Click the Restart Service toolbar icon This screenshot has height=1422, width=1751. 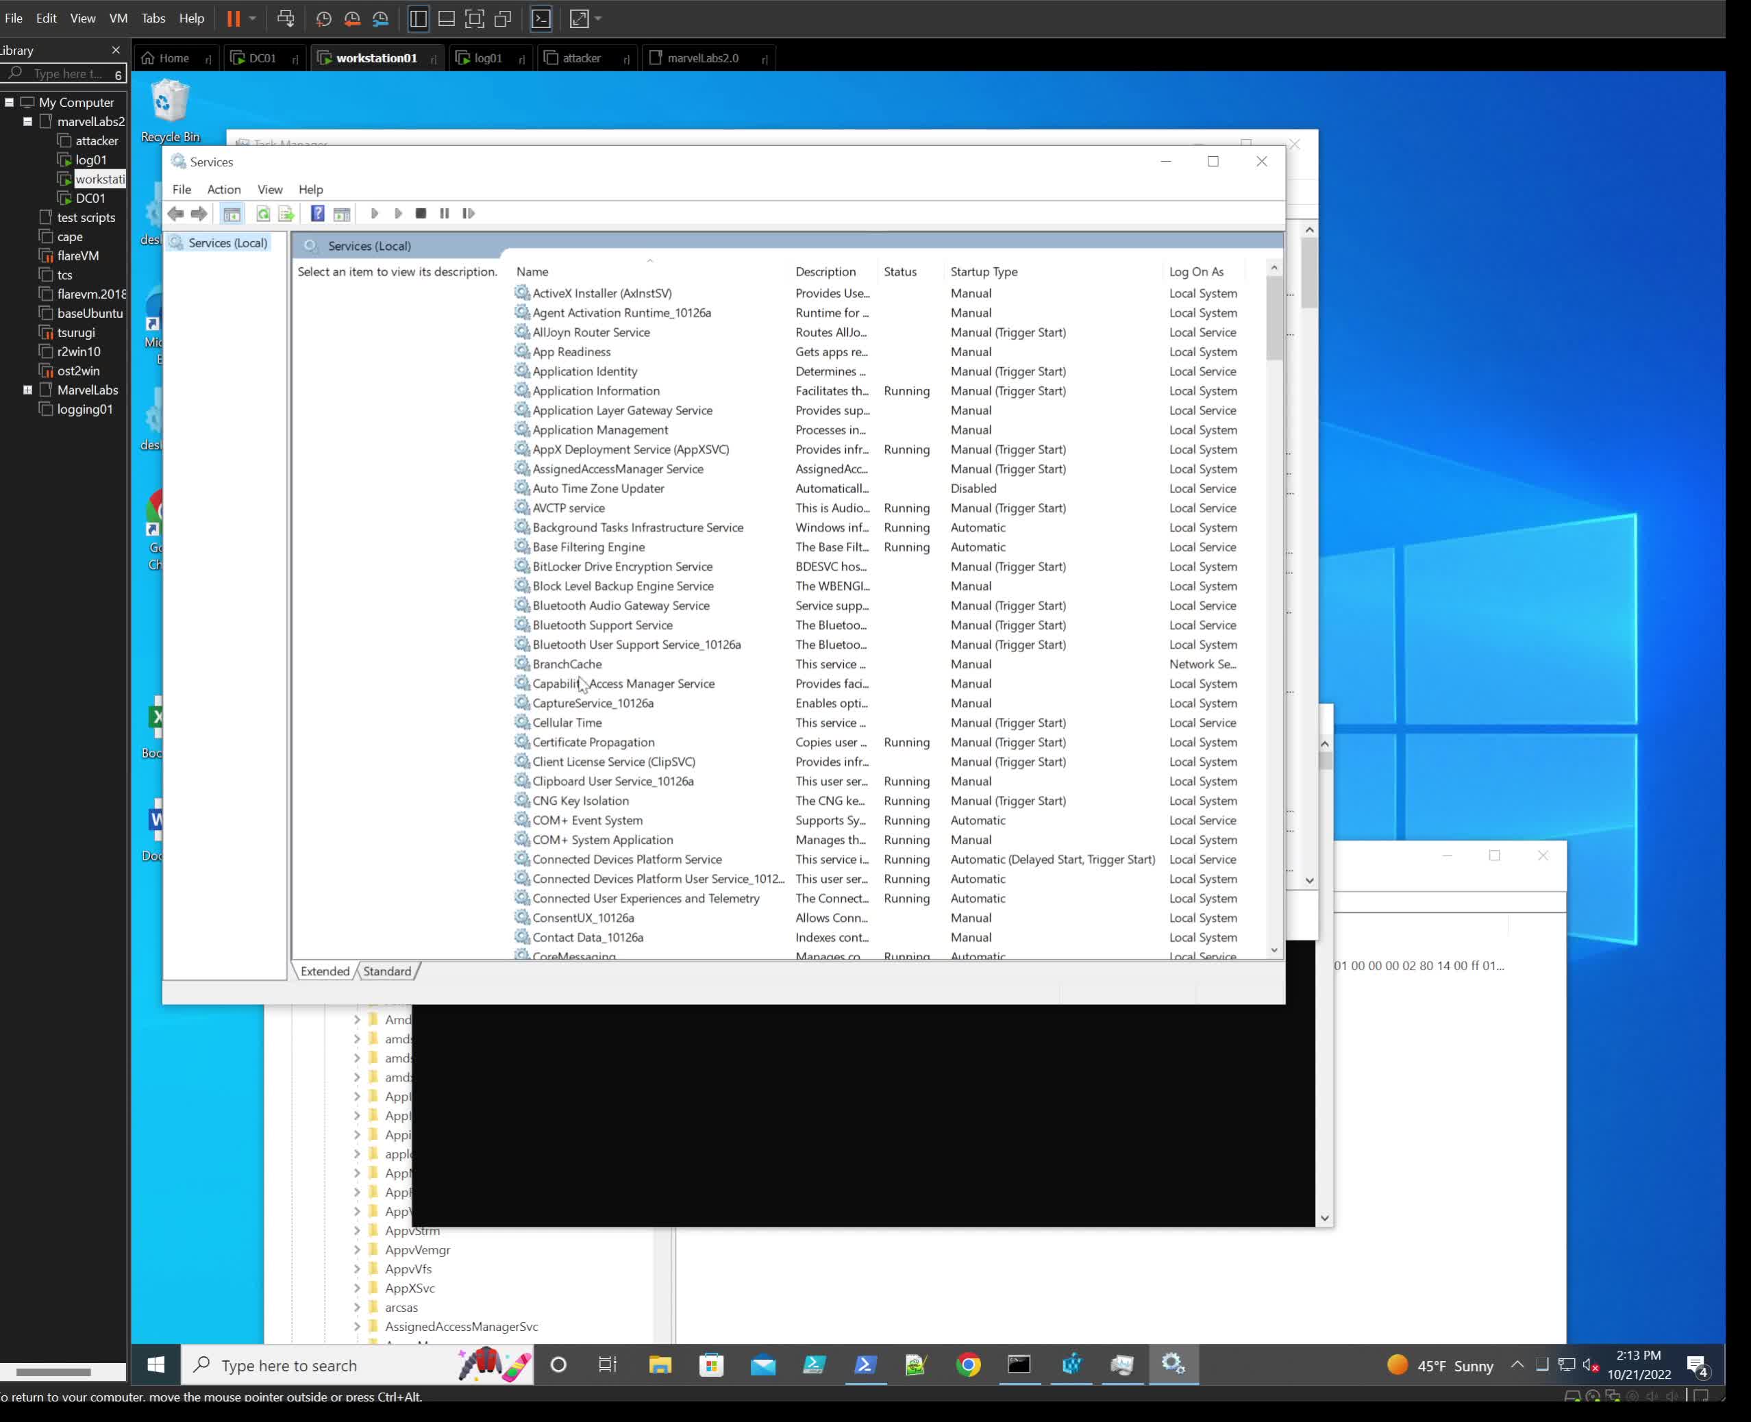(x=469, y=214)
